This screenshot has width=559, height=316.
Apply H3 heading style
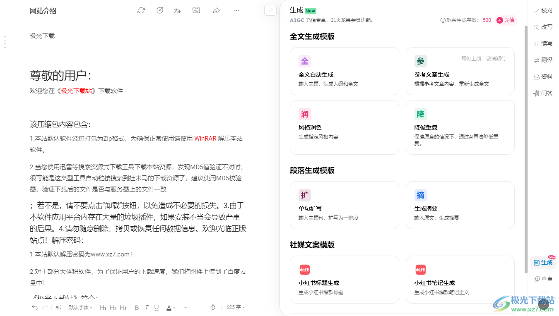tap(123, 307)
